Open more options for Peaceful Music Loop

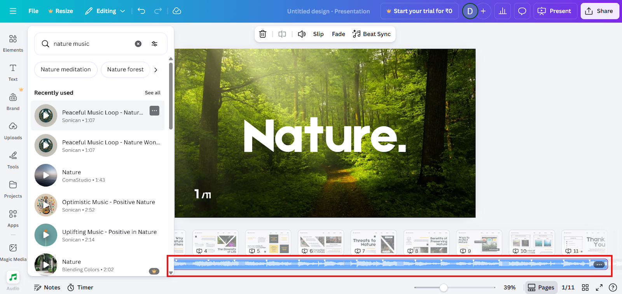[x=154, y=111]
